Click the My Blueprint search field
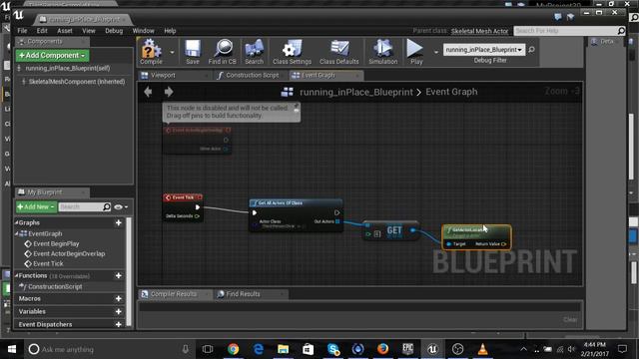 [x=81, y=206]
